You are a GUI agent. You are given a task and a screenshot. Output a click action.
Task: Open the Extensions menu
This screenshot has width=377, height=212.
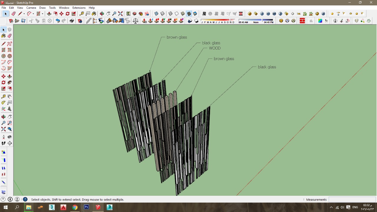[79, 8]
